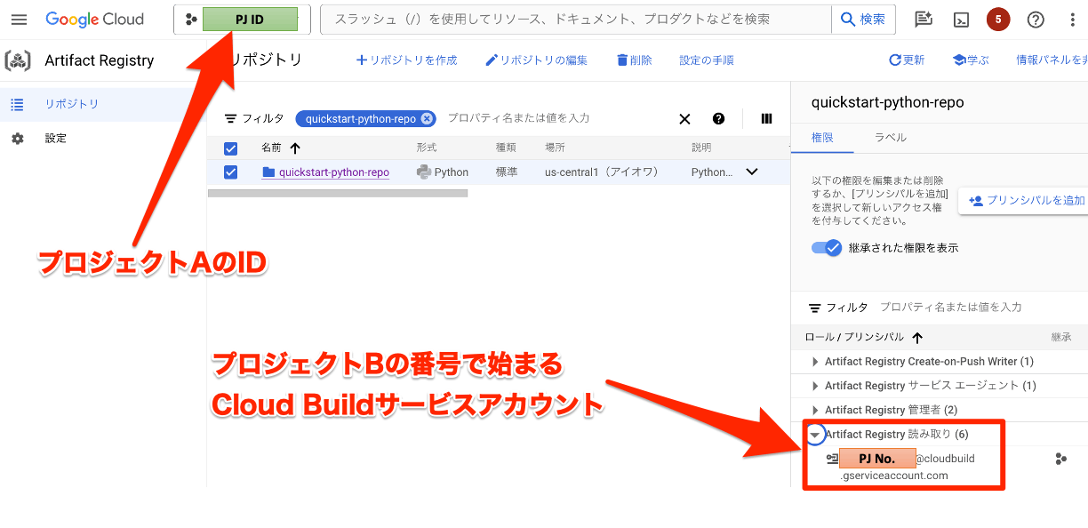This screenshot has height=528, width=1088.
Task: Click the 削除 trash button
Action: pos(634,60)
